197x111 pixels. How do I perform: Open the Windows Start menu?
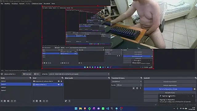76,109
